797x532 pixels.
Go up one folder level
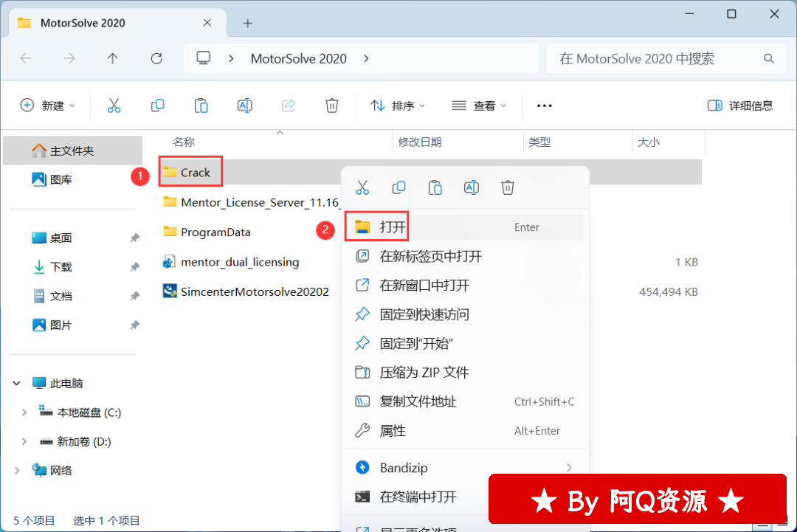112,58
